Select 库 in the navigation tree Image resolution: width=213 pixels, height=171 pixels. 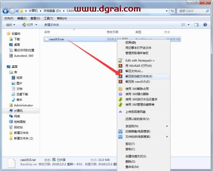[x=13, y=72]
